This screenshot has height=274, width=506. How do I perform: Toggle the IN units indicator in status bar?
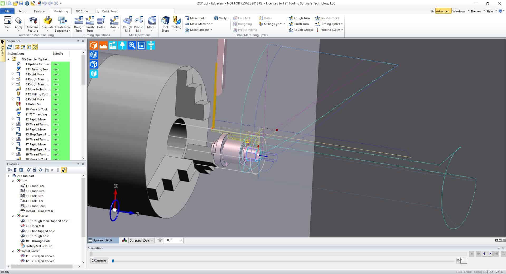click(502, 272)
